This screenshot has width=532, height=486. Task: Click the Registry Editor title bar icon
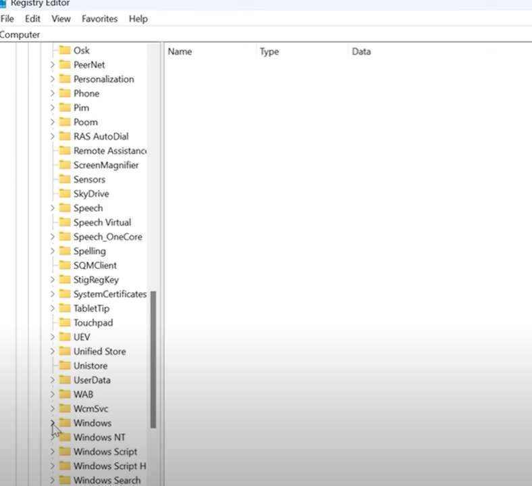click(3, 4)
